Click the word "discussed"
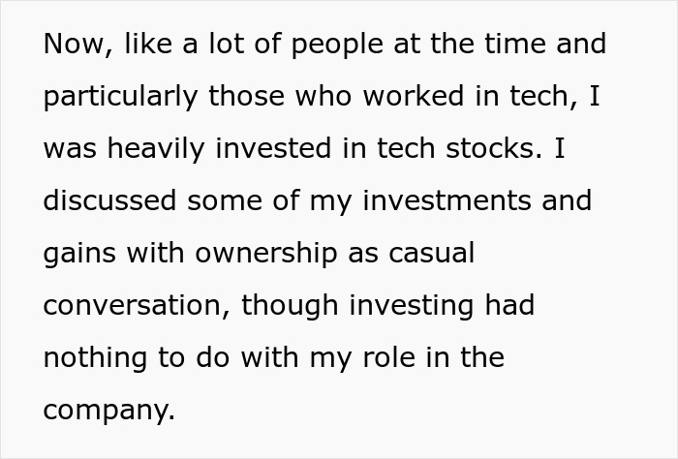Screen dimensions: 678x459 point(109,200)
